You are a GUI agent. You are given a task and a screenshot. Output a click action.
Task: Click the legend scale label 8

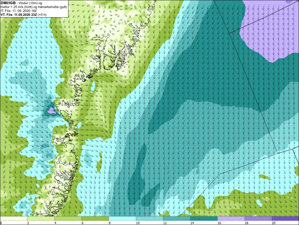110,223
